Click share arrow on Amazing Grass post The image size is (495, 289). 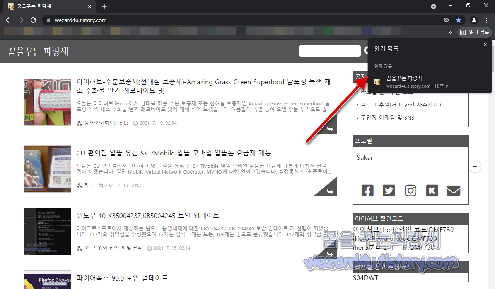pyautogui.click(x=330, y=129)
